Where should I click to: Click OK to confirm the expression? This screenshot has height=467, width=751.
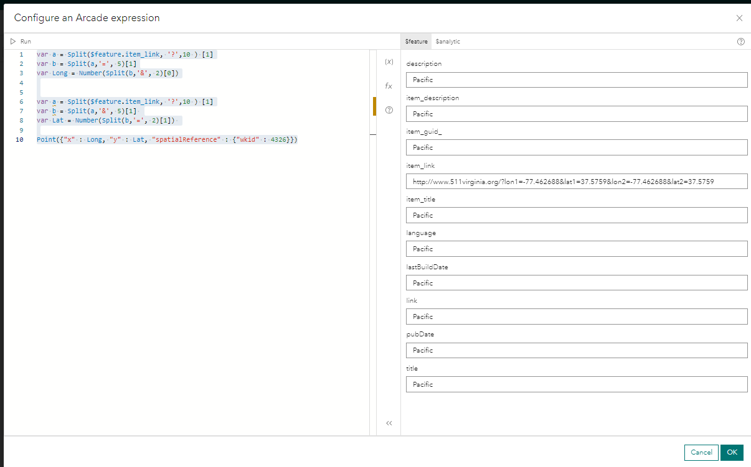pyautogui.click(x=732, y=452)
